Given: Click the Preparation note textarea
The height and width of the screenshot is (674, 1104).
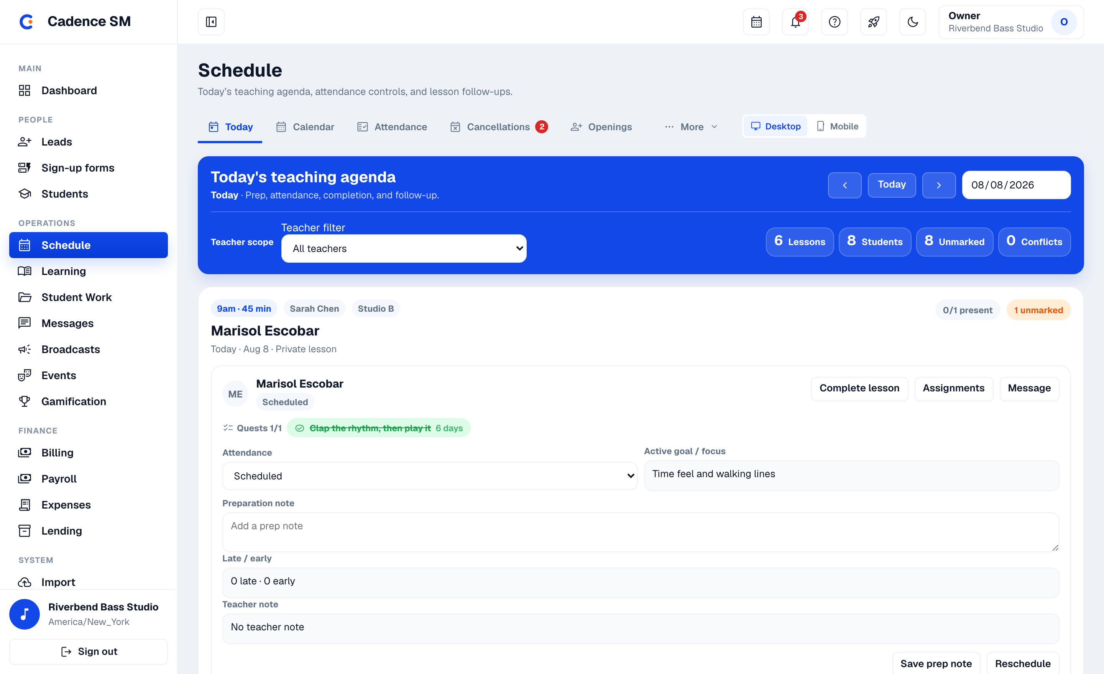Looking at the screenshot, I should 641,532.
